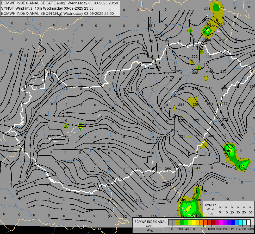Click 'J/kg' unit label in CAPE legend
This screenshot has width=255, height=234.
click(150, 230)
